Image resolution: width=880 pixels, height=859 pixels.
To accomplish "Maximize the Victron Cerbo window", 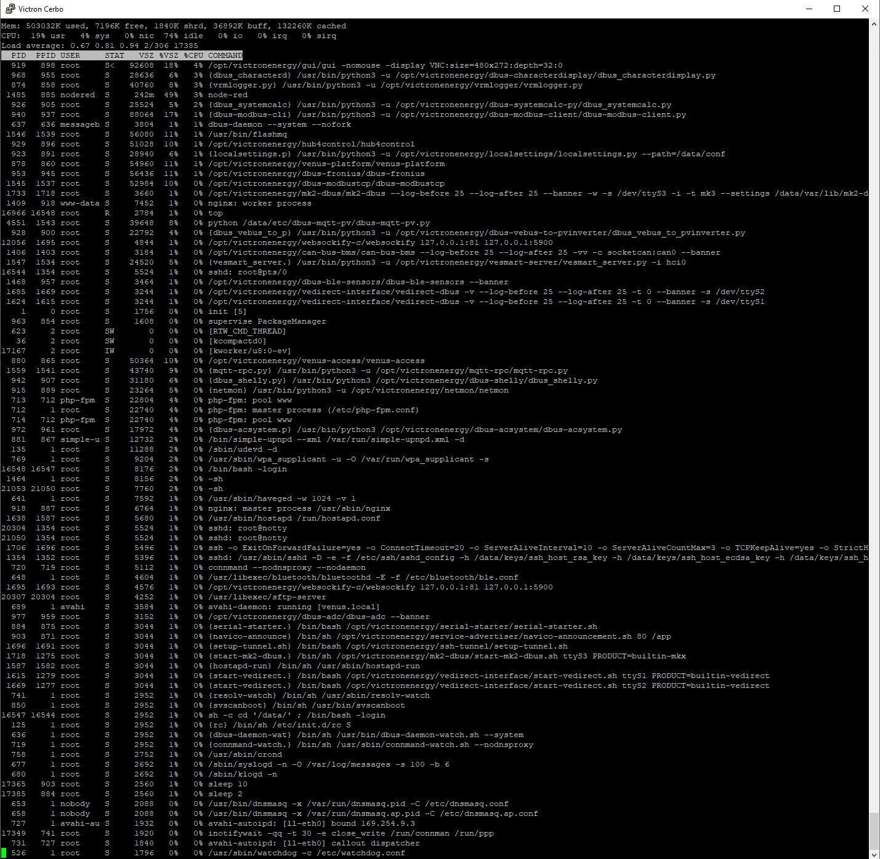I will [x=837, y=9].
